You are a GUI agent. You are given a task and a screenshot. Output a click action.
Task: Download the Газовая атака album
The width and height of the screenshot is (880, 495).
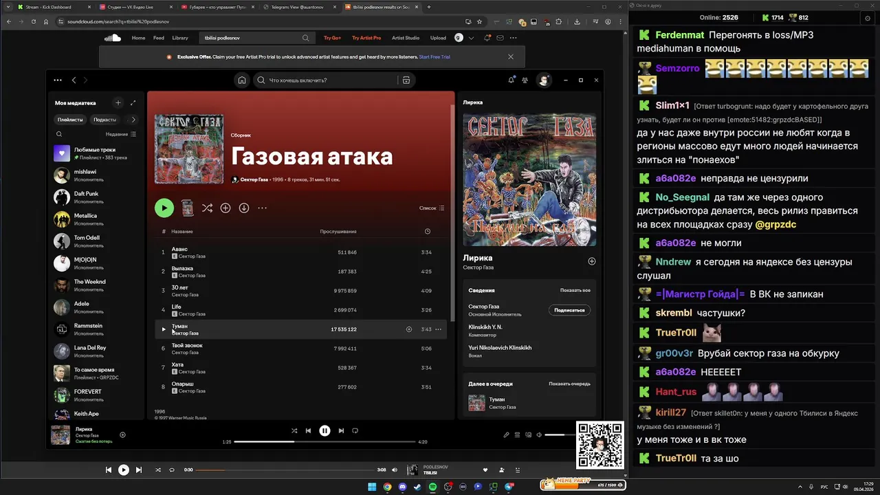[x=244, y=208]
